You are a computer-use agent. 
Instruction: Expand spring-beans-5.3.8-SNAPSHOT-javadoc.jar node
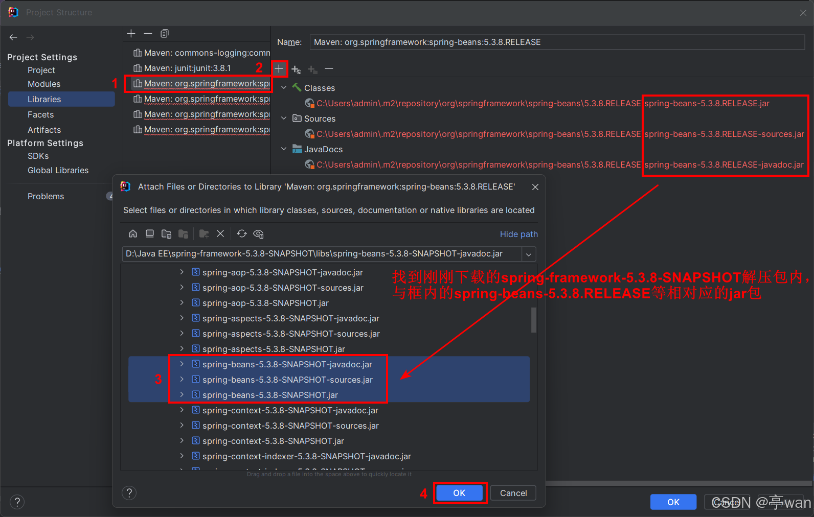click(182, 364)
